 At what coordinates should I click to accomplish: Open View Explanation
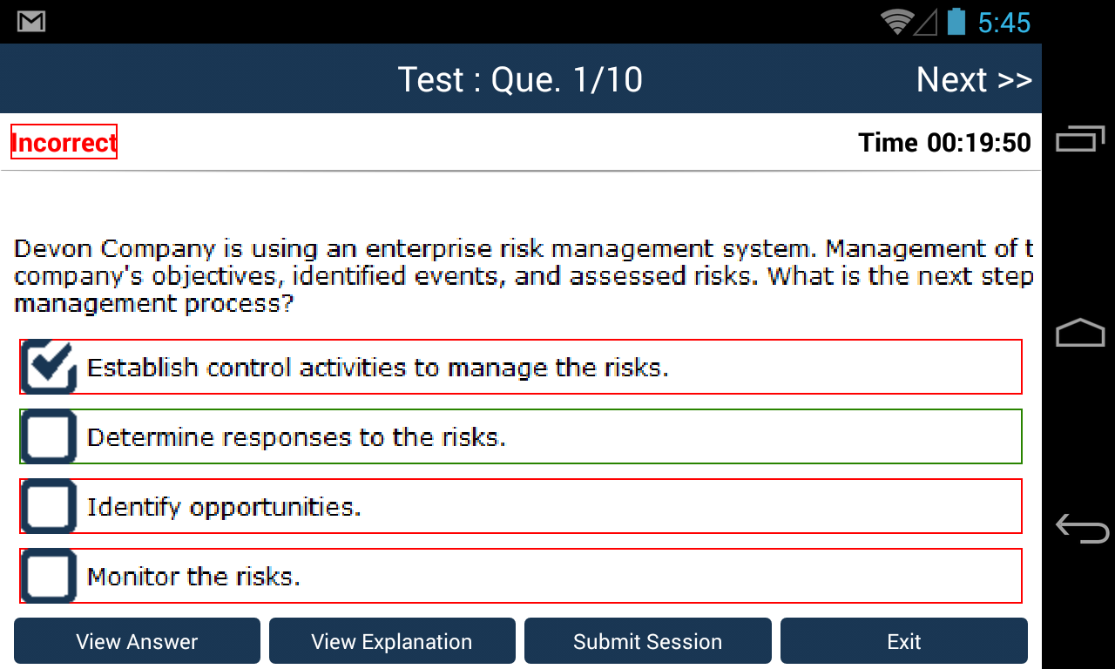coord(392,642)
